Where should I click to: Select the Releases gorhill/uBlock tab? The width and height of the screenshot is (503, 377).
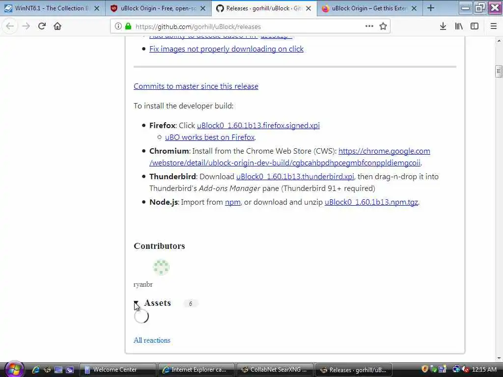[x=264, y=8]
